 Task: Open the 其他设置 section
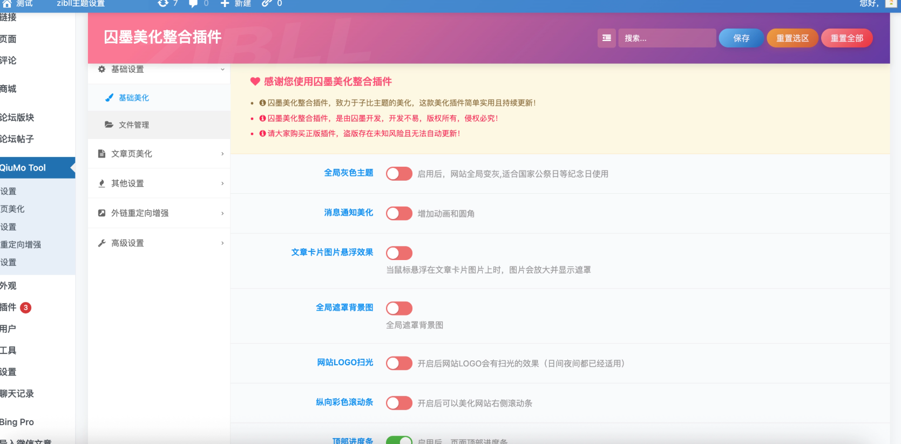pos(159,183)
